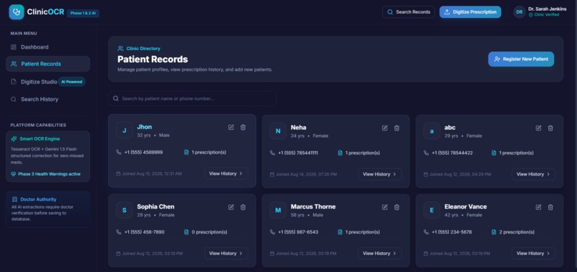Screen dimensions: 577x272
Task: Click Jhon's J avatar tile
Action: click(125, 131)
